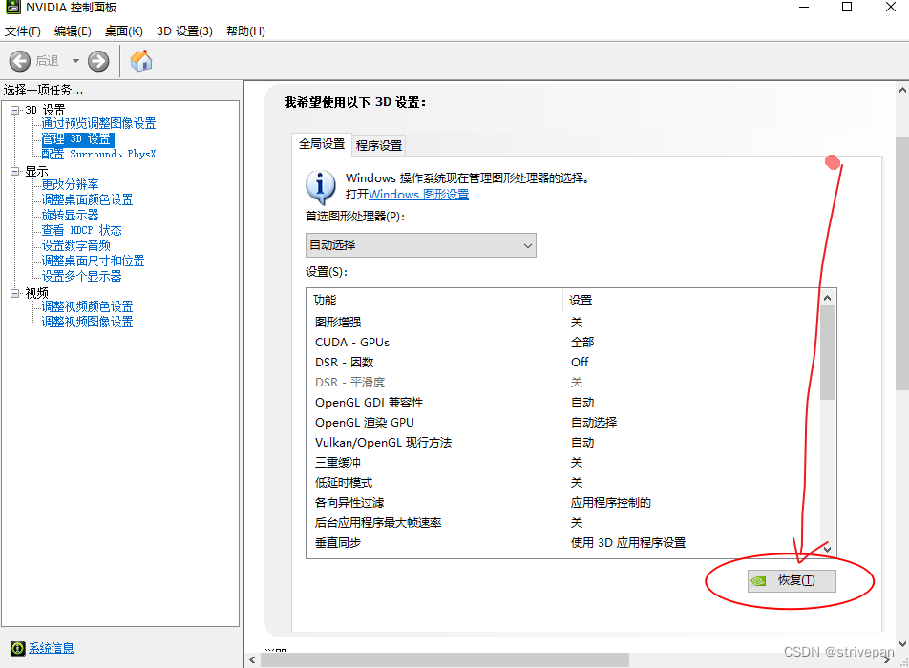Select the CUDA - GPUs settings row
The height and width of the screenshot is (668, 909).
coord(563,343)
